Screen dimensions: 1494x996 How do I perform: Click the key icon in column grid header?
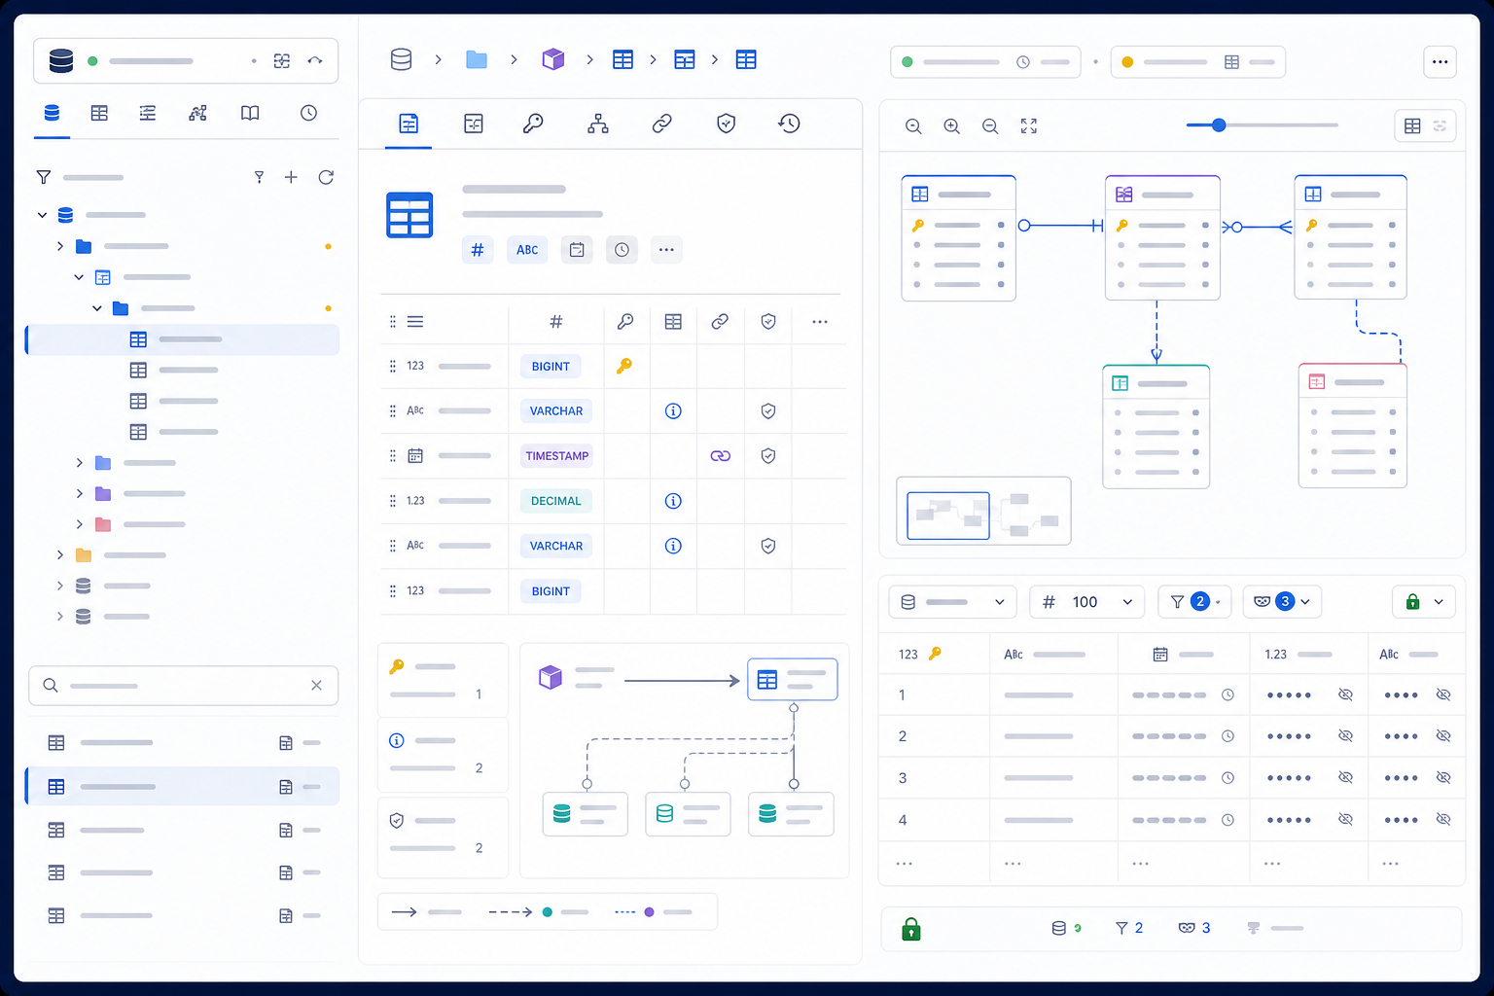[625, 322]
